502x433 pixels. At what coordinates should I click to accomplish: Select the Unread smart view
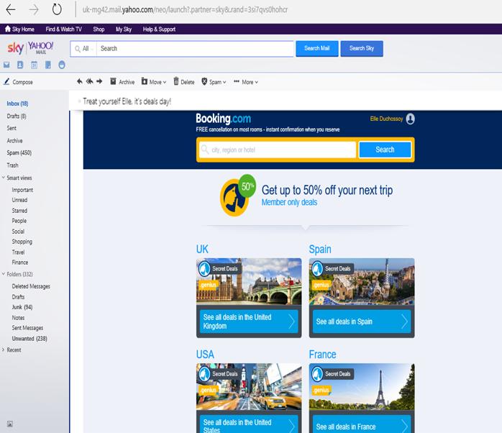point(19,200)
